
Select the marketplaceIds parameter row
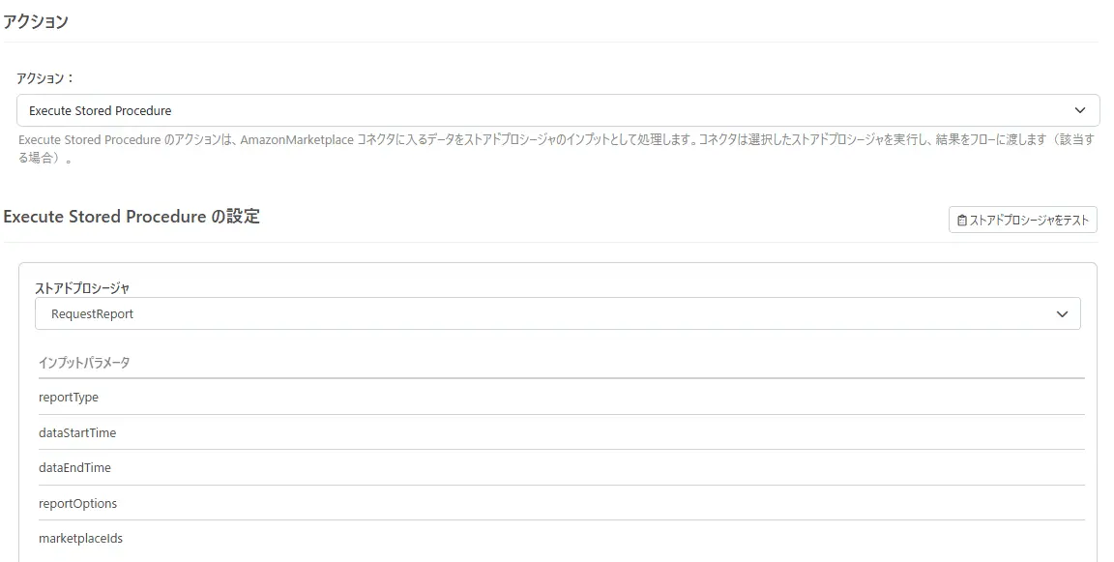[x=80, y=539]
